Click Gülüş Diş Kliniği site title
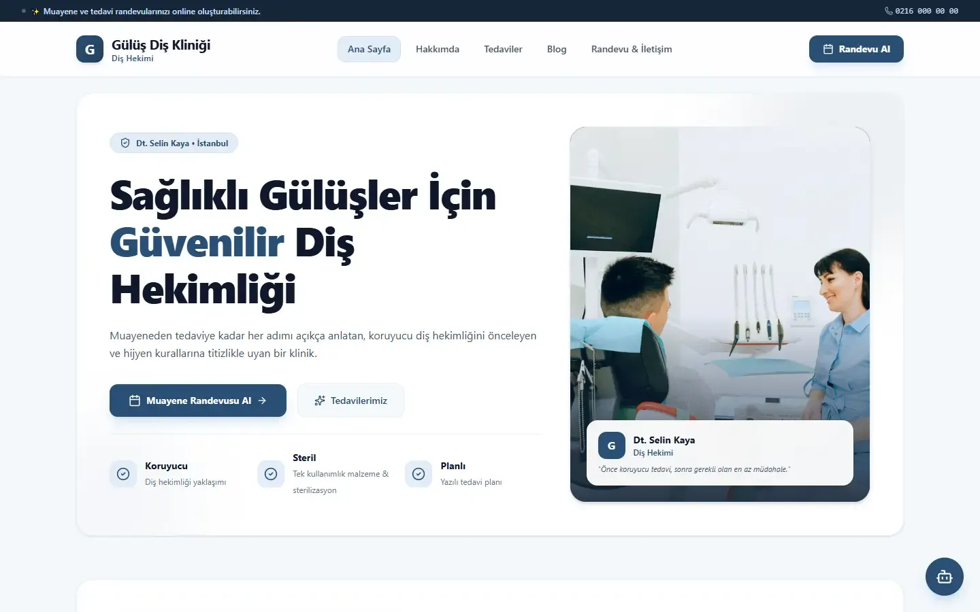 161,45
